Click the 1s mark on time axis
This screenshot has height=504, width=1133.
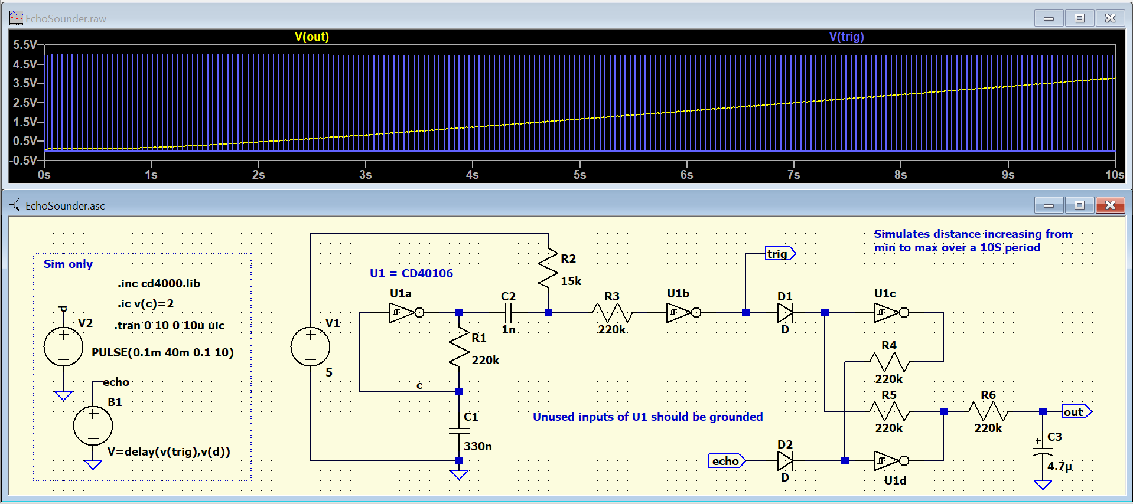151,175
